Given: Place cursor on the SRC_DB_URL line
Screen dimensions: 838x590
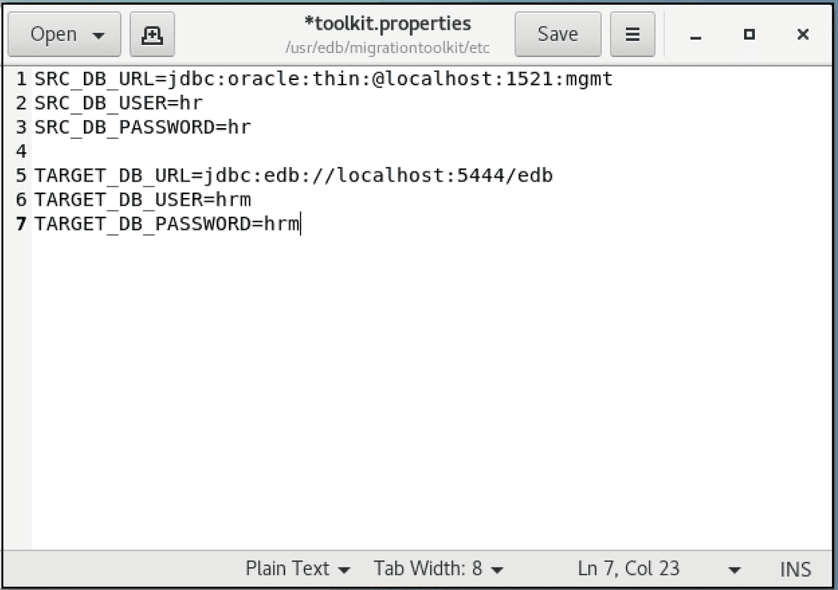Looking at the screenshot, I should tap(310, 78).
